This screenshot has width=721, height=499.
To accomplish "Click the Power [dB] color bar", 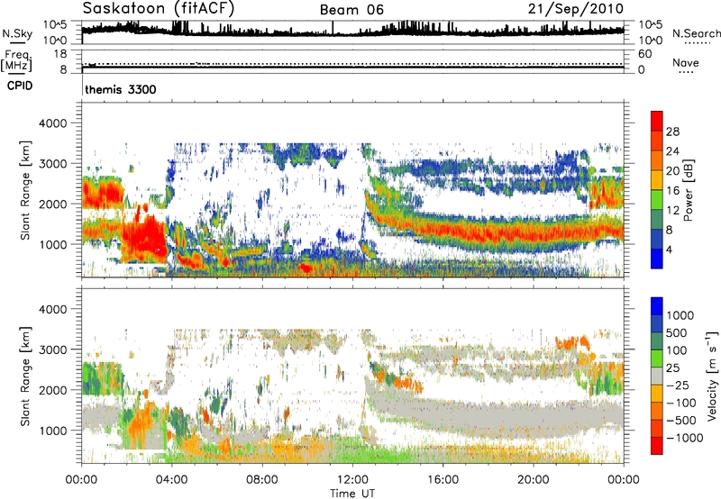I will (657, 190).
